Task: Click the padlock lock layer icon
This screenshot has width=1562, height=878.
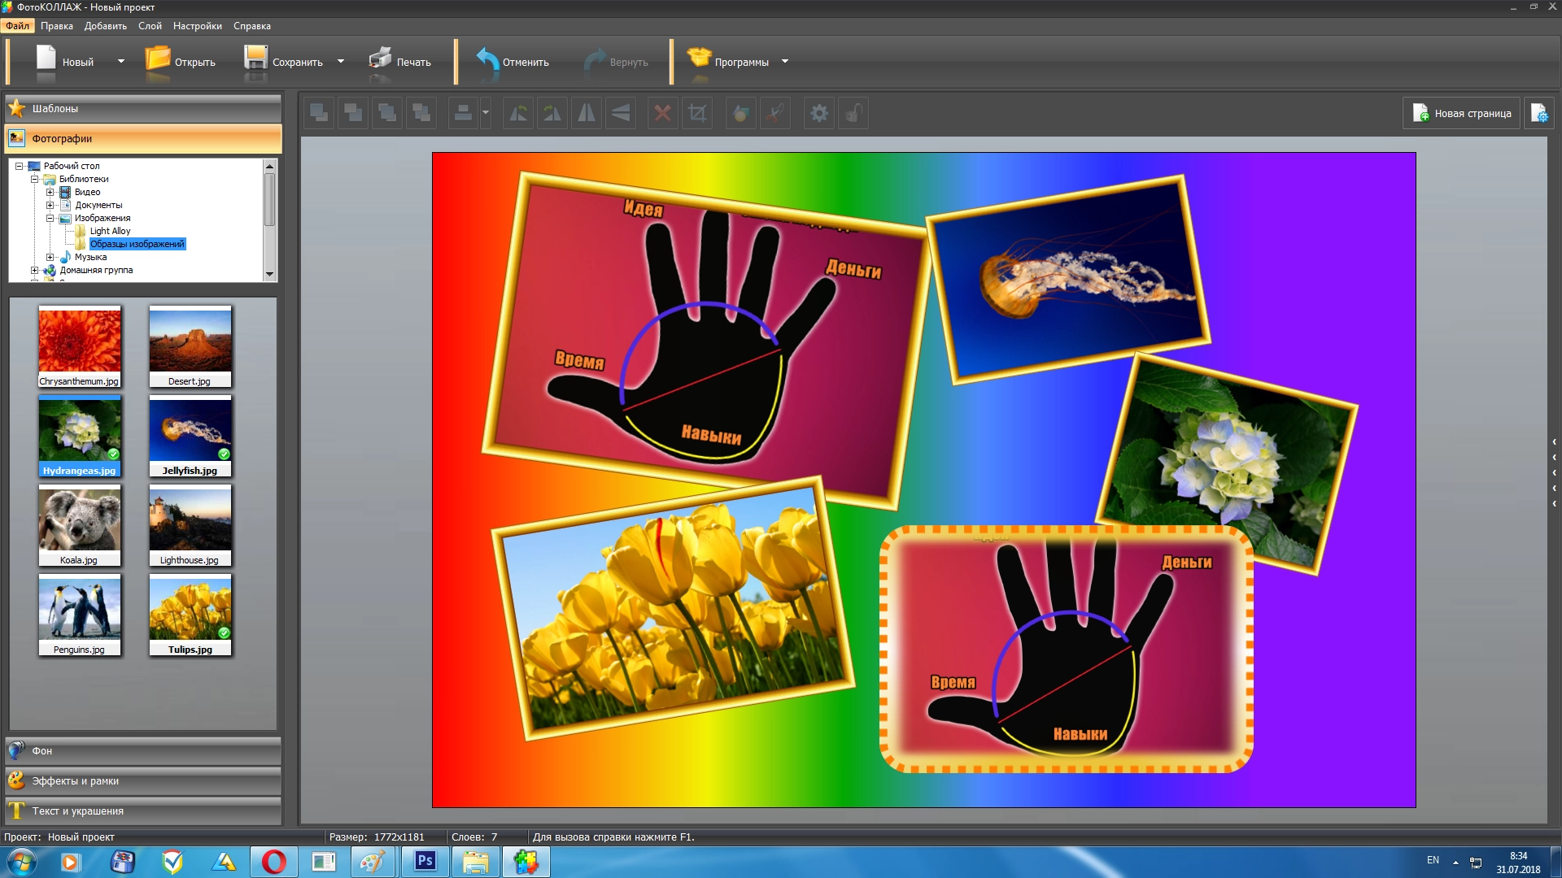Action: point(853,113)
